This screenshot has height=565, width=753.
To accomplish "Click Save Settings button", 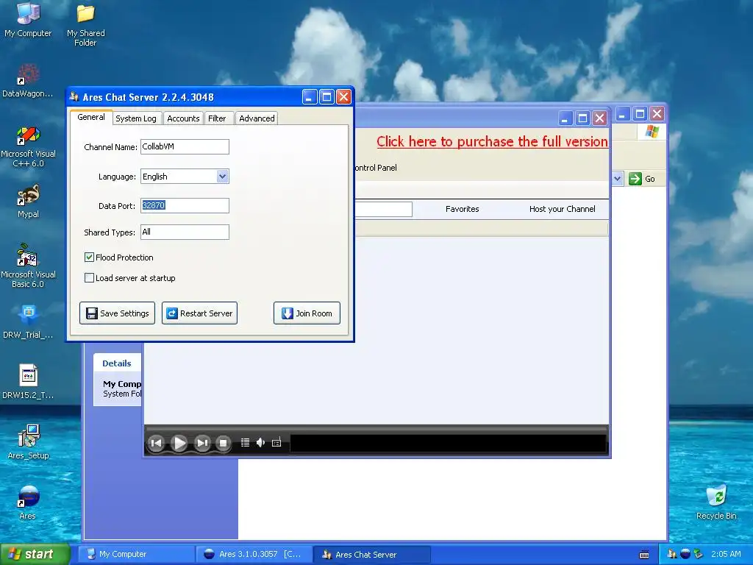I will tap(117, 313).
